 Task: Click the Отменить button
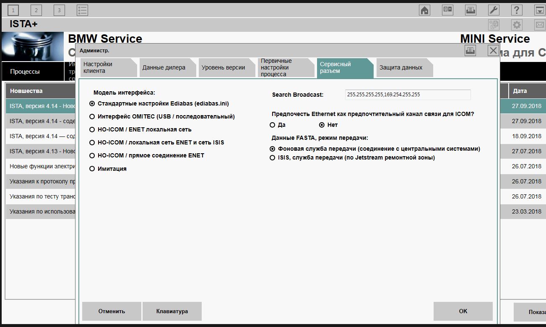pyautogui.click(x=112, y=311)
